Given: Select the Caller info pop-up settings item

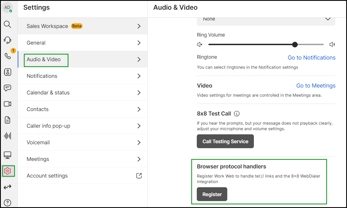Looking at the screenshot, I should point(83,126).
